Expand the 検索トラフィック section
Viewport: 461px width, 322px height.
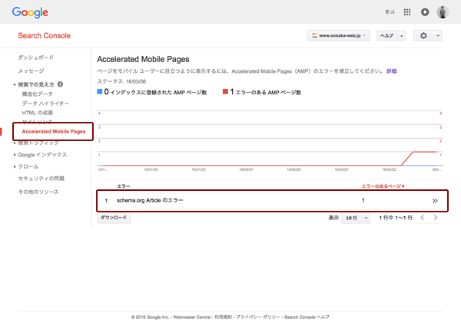(15, 143)
